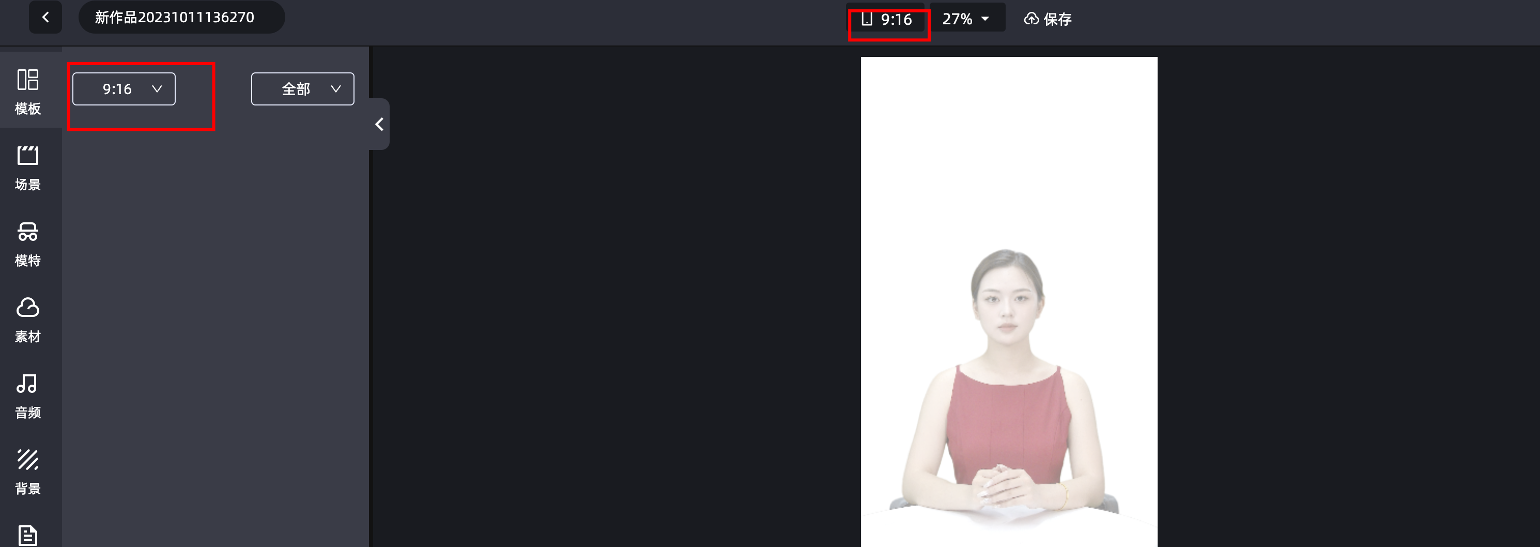Edit the project name 新作品20231011136270
The height and width of the screenshot is (547, 1540).
coord(181,18)
